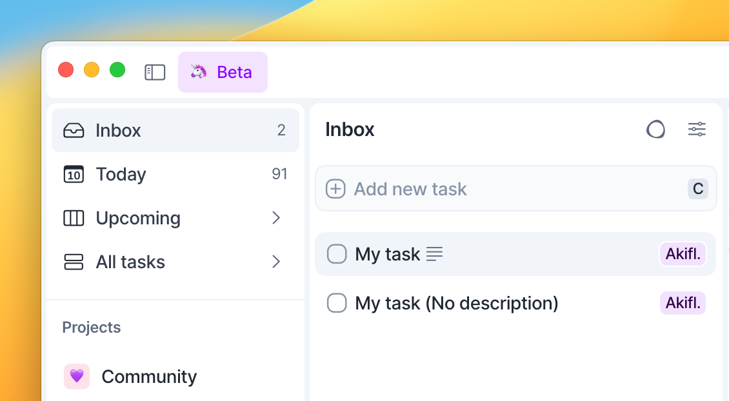The height and width of the screenshot is (401, 729).
Task: Open All tasks view
Action: [175, 262]
